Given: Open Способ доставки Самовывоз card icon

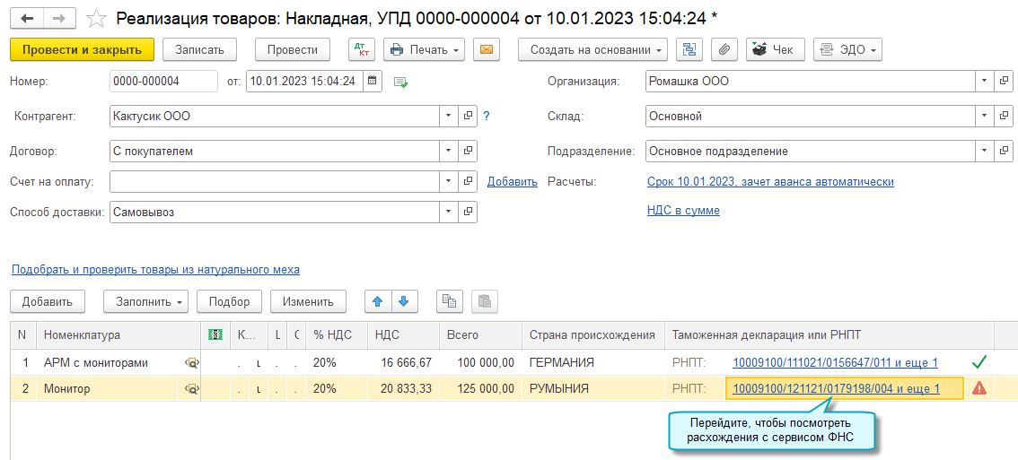Looking at the screenshot, I should point(468,212).
